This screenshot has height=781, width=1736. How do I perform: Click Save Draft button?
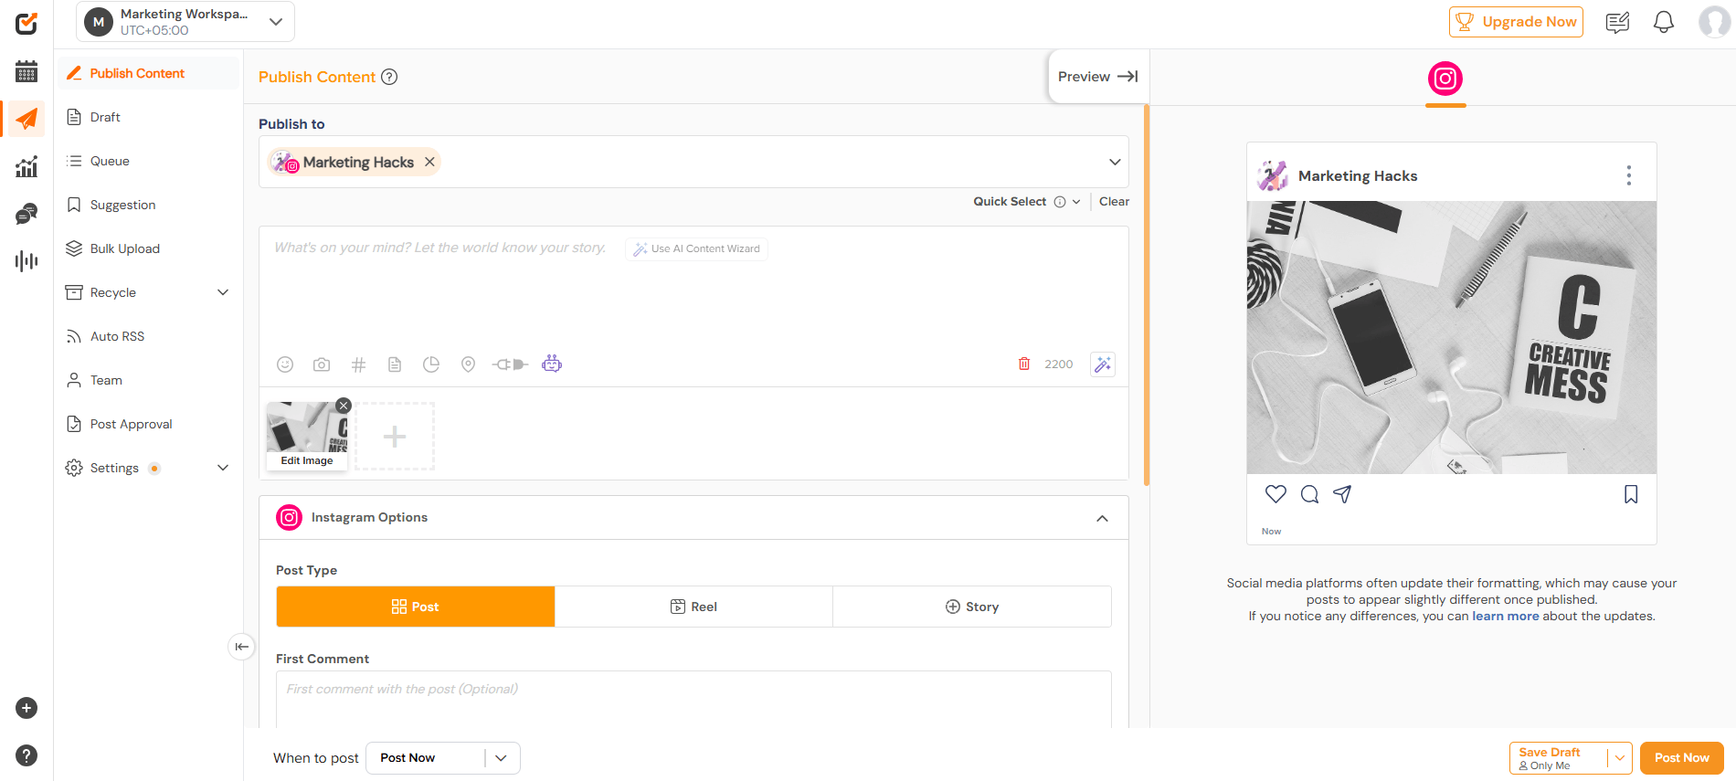[1559, 758]
